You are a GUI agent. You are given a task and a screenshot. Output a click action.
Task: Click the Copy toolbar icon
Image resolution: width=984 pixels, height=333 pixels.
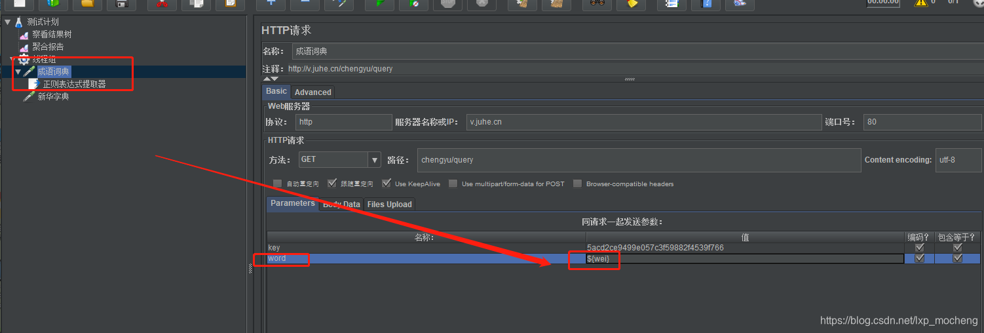point(196,4)
